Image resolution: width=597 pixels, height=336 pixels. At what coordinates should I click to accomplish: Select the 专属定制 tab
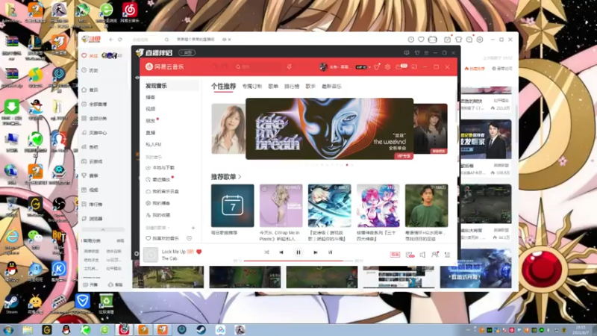point(252,87)
